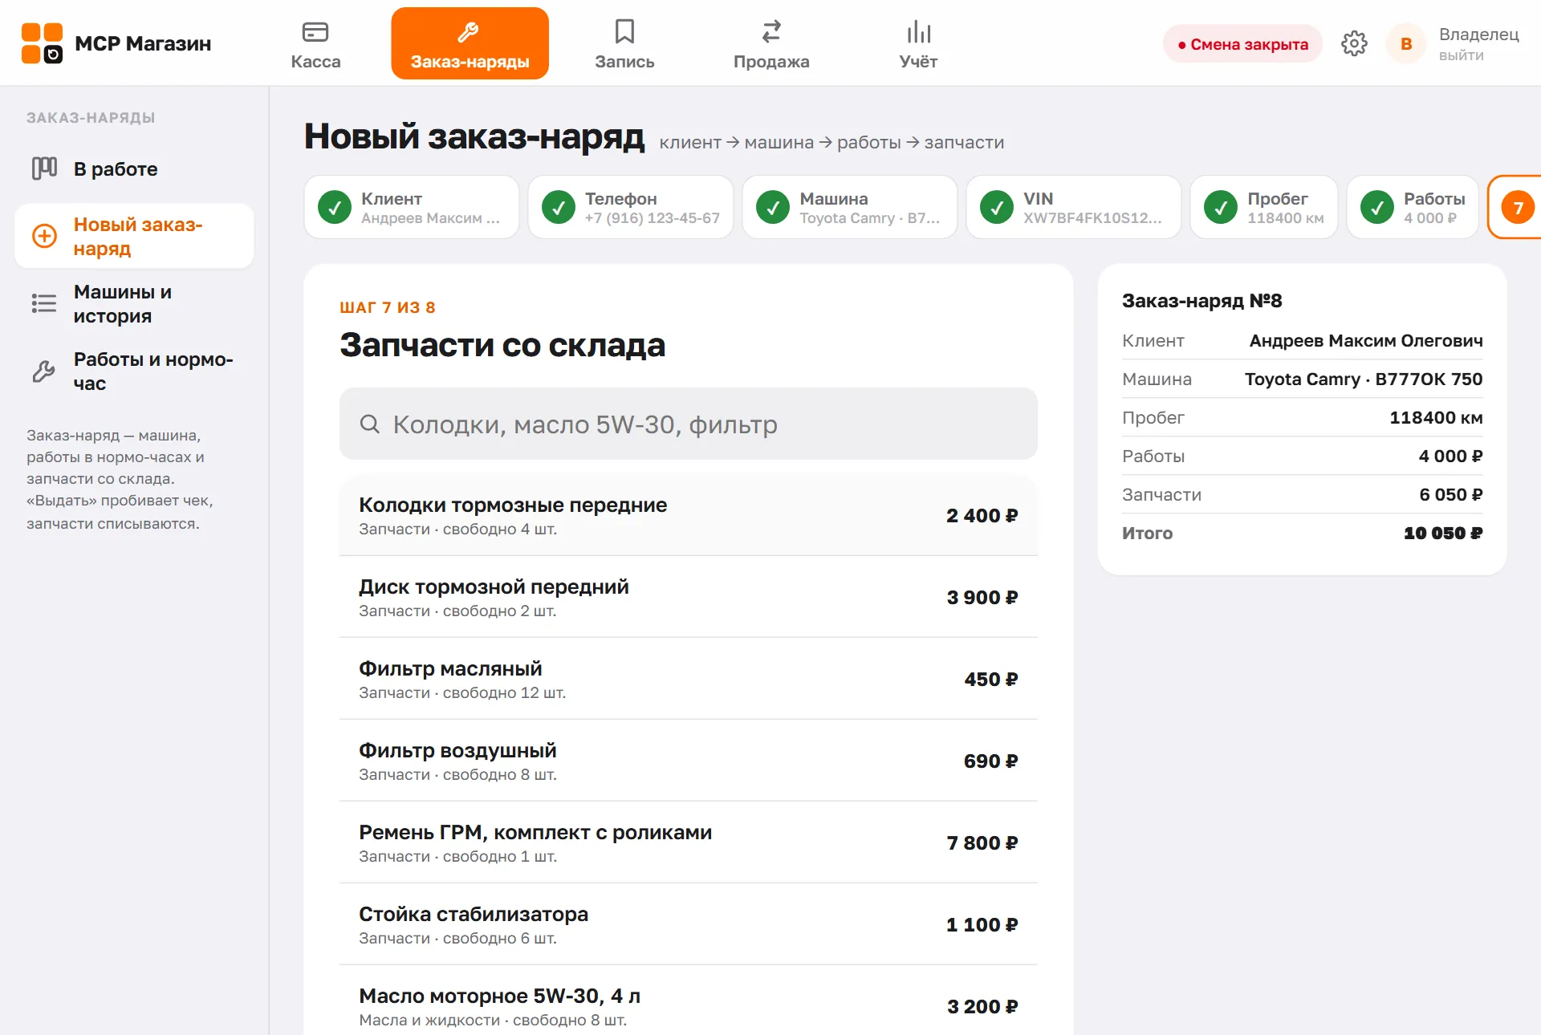The height and width of the screenshot is (1035, 1541).
Task: Focus the parts search field
Action: (689, 424)
